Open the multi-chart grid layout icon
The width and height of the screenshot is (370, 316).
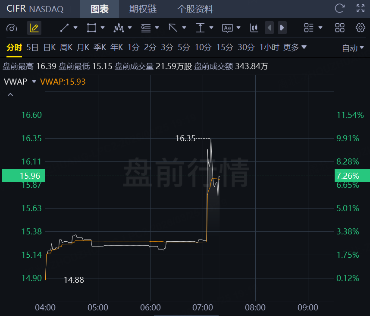tap(340, 28)
